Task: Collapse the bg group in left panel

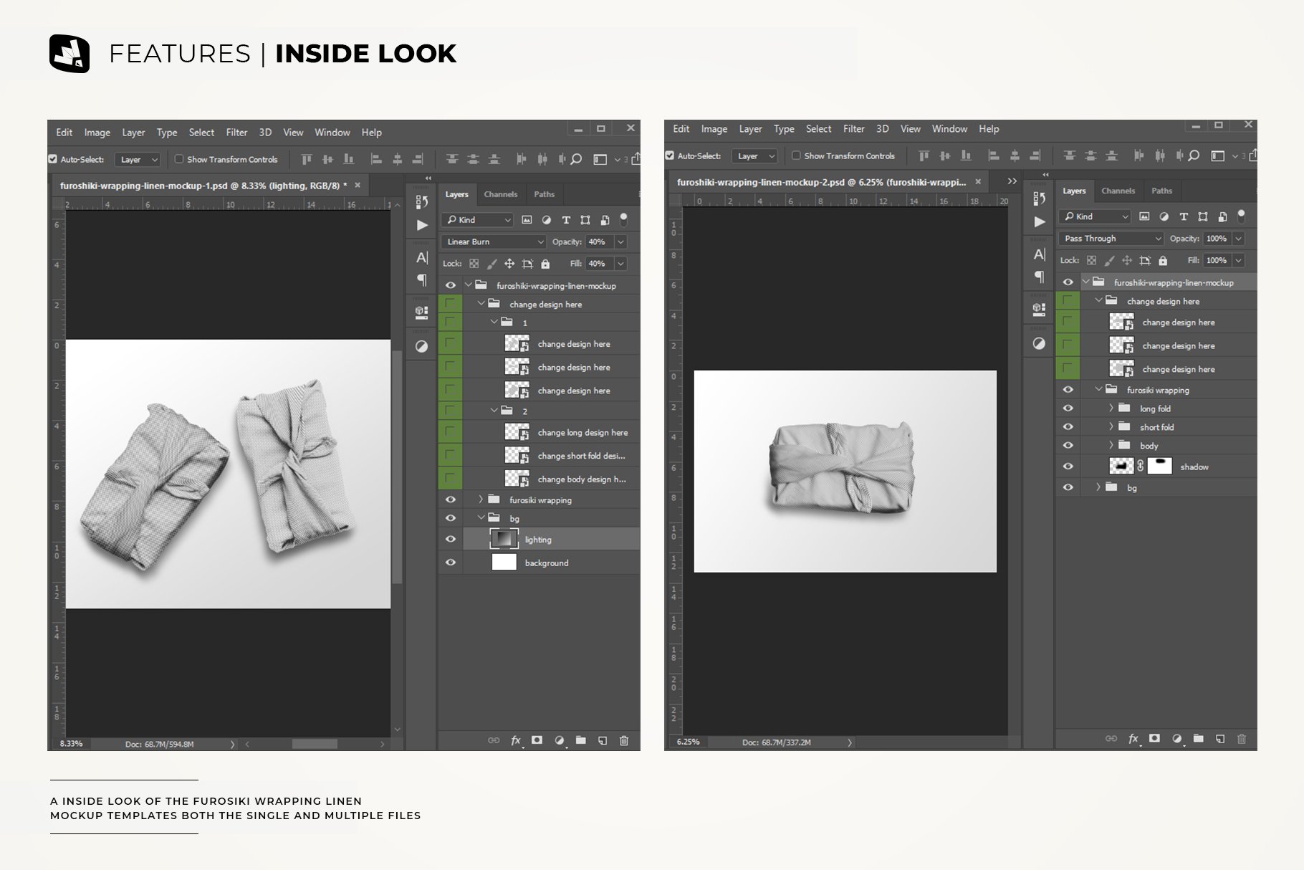Action: tap(481, 517)
